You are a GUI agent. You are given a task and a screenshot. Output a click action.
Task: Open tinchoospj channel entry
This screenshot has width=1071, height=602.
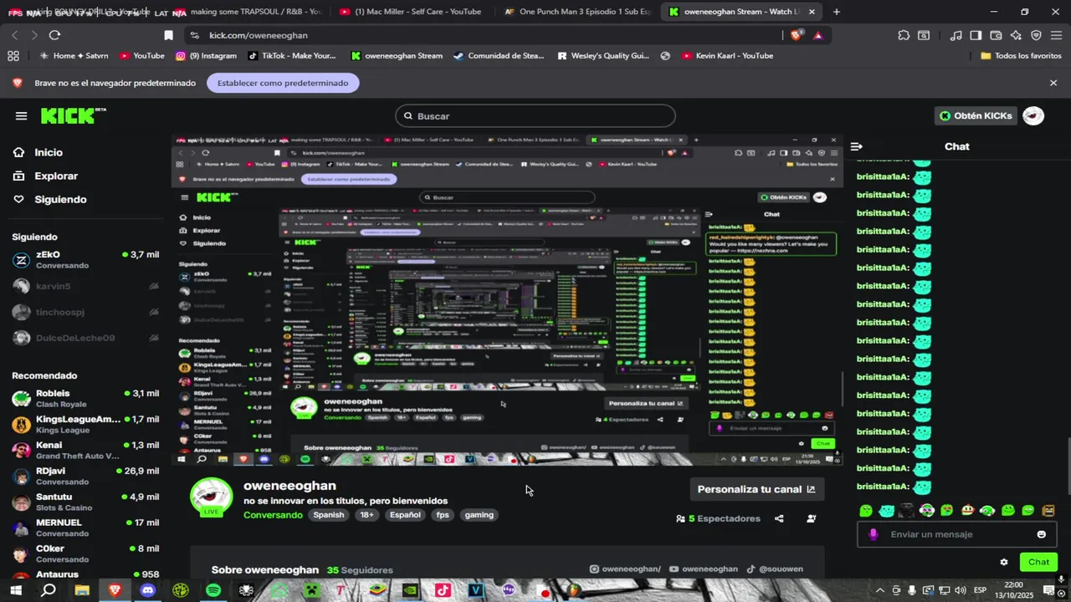click(x=85, y=312)
